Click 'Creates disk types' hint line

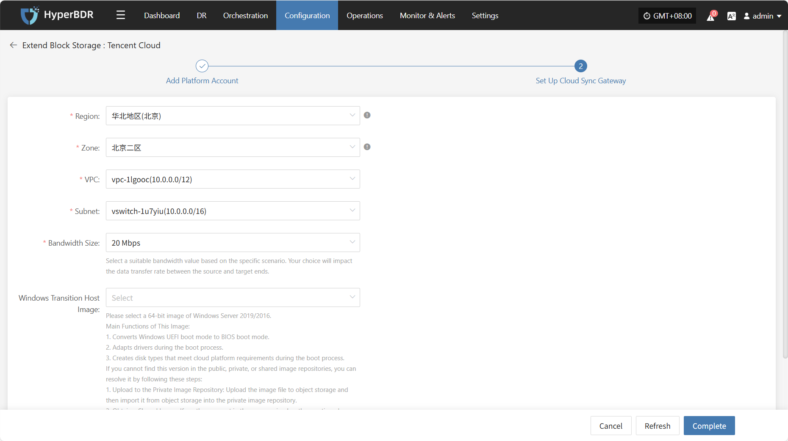pos(225,358)
